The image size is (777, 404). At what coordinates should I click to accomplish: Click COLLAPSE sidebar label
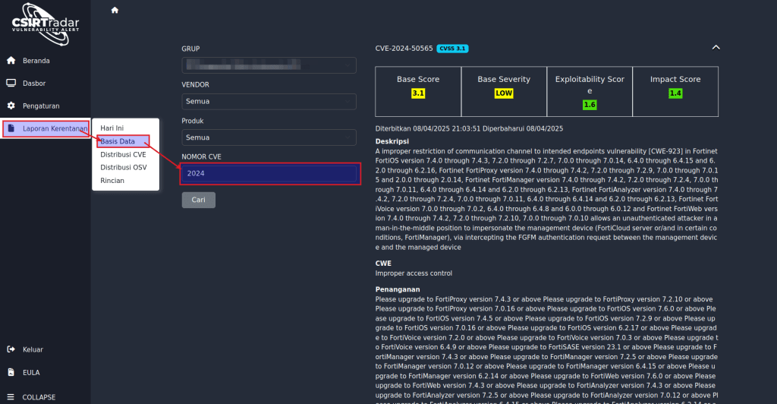[39, 397]
